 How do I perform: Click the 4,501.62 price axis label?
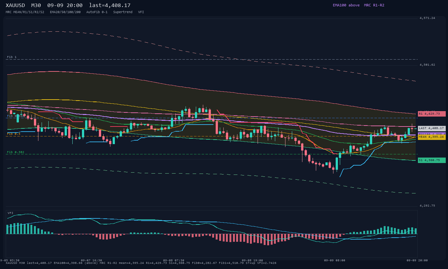click(x=428, y=65)
